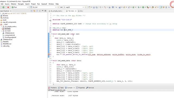Viewport: 174px width, 98px height.
Task: Click the green circular C class icon
Action: [133, 7]
